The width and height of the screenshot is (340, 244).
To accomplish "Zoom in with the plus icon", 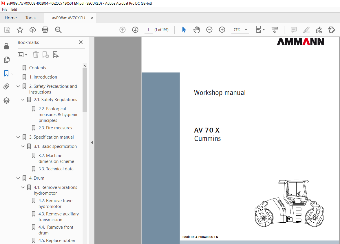I will click(x=222, y=30).
